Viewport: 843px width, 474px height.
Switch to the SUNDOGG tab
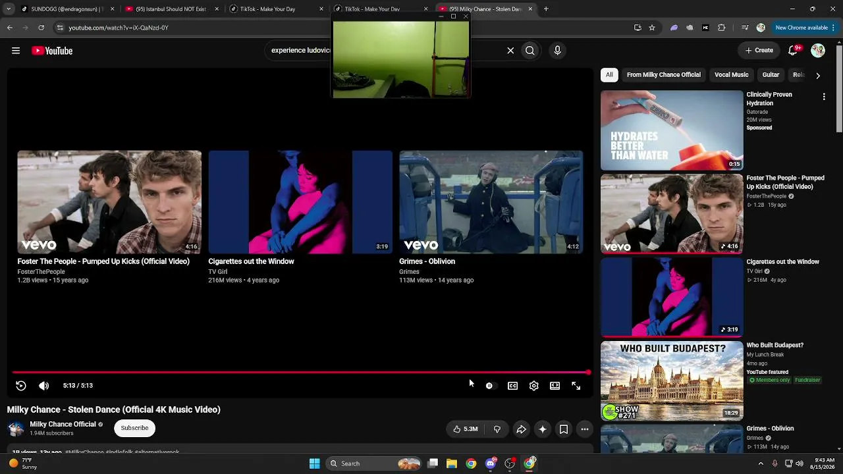click(68, 9)
